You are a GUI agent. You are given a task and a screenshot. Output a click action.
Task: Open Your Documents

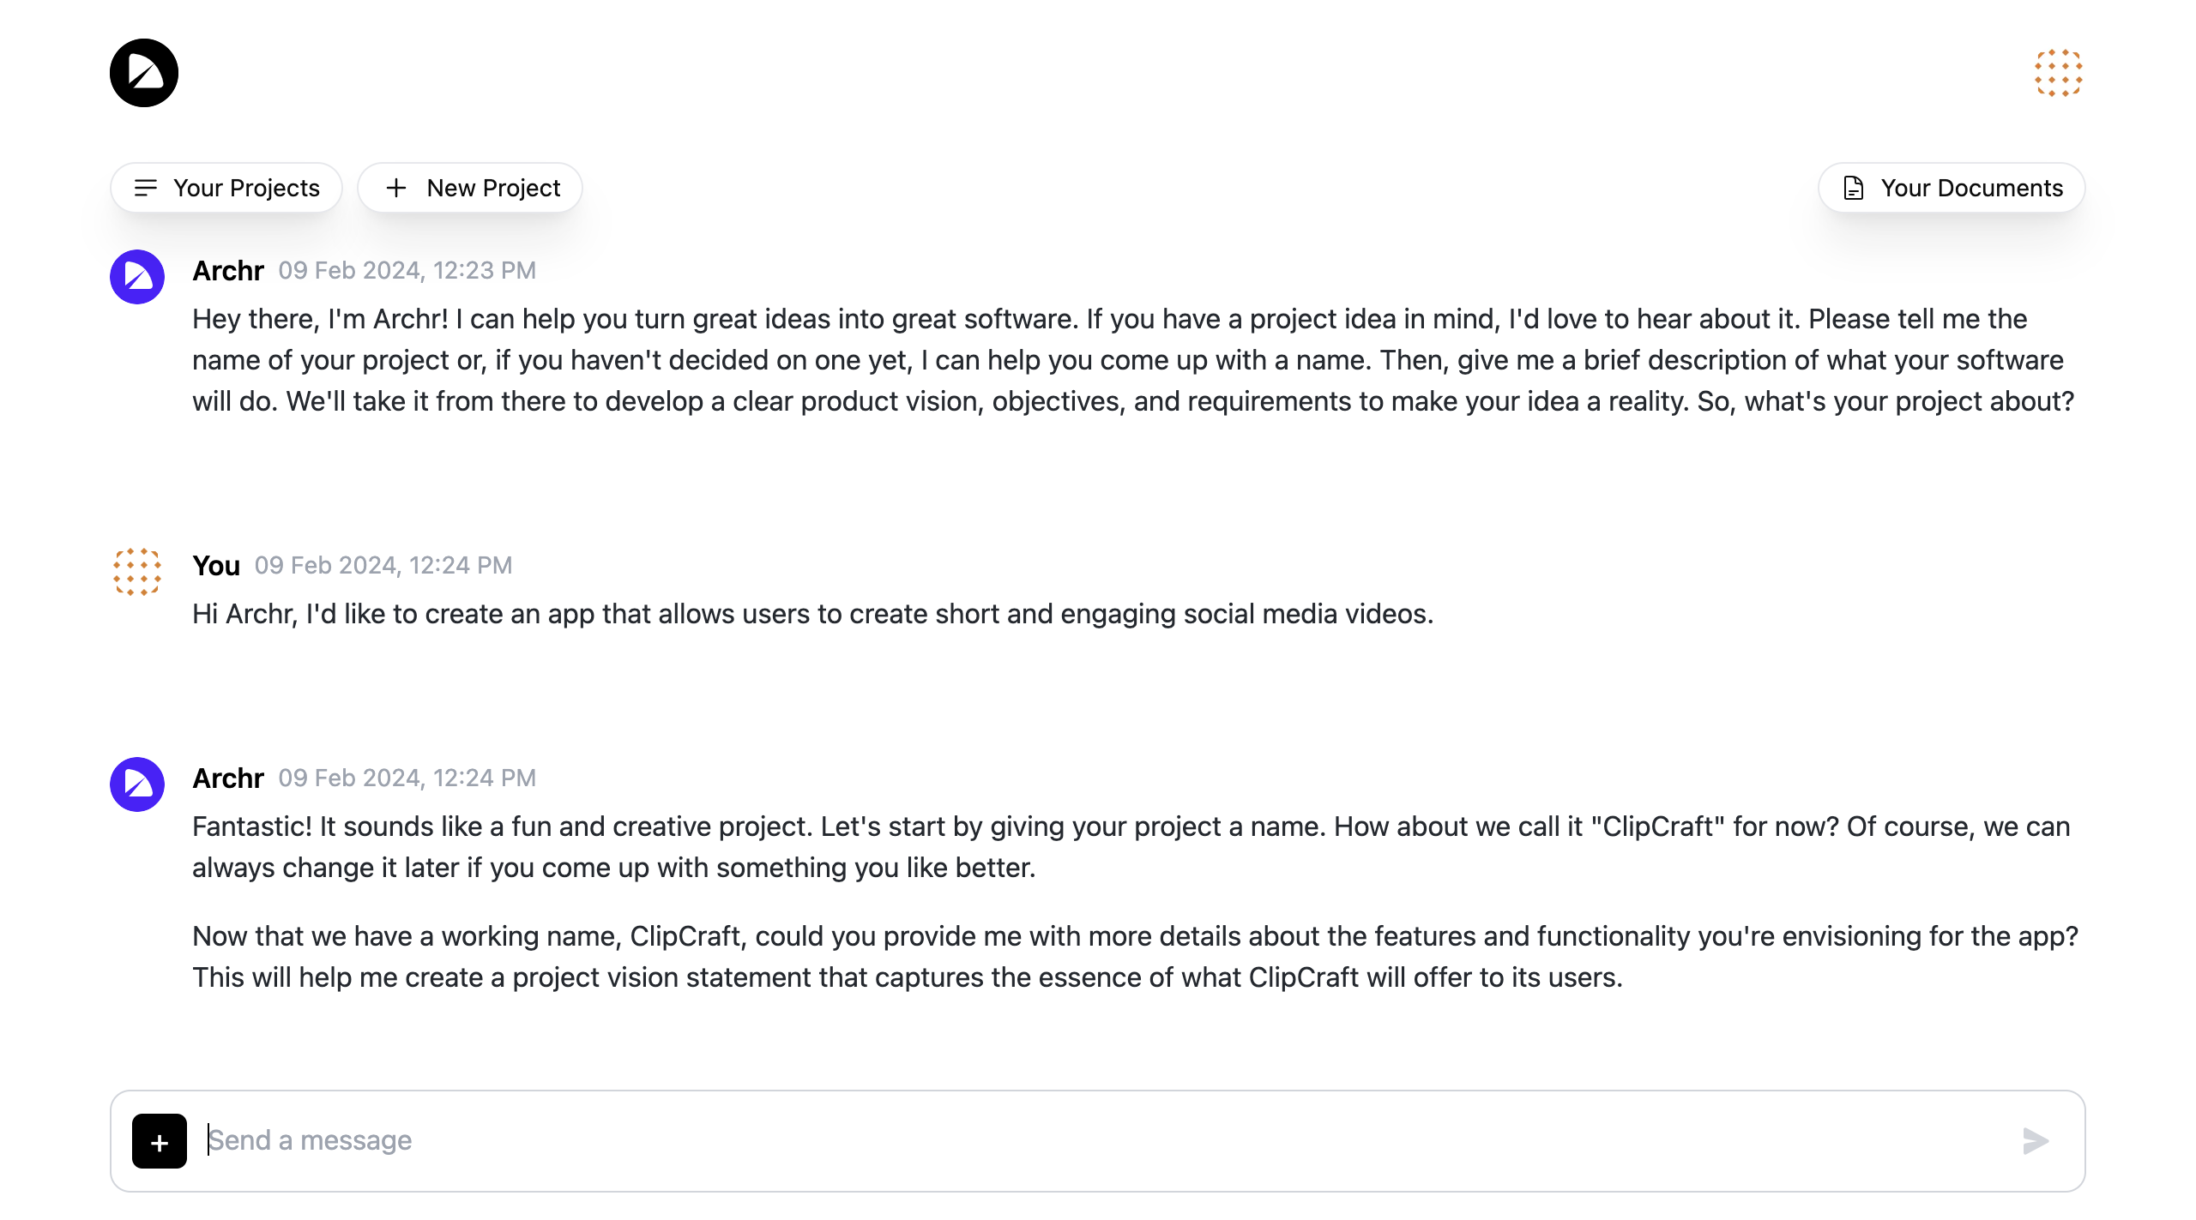[x=1952, y=188]
